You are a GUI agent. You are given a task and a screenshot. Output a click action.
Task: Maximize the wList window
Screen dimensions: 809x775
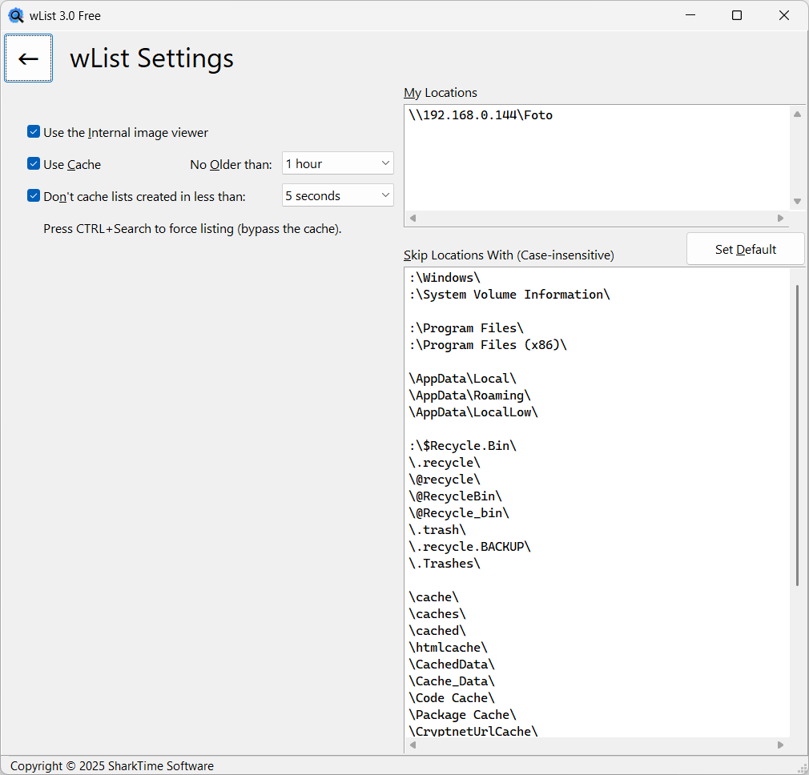click(736, 15)
